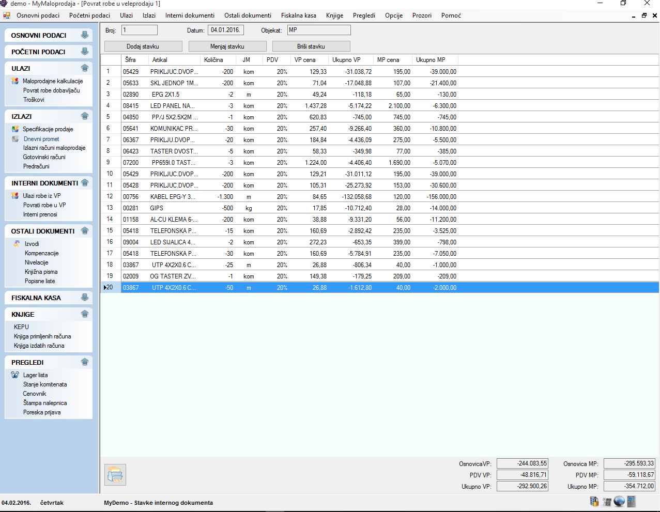Click the Dodaj stavku button
Screen dimensions: 660x512
tap(143, 46)
